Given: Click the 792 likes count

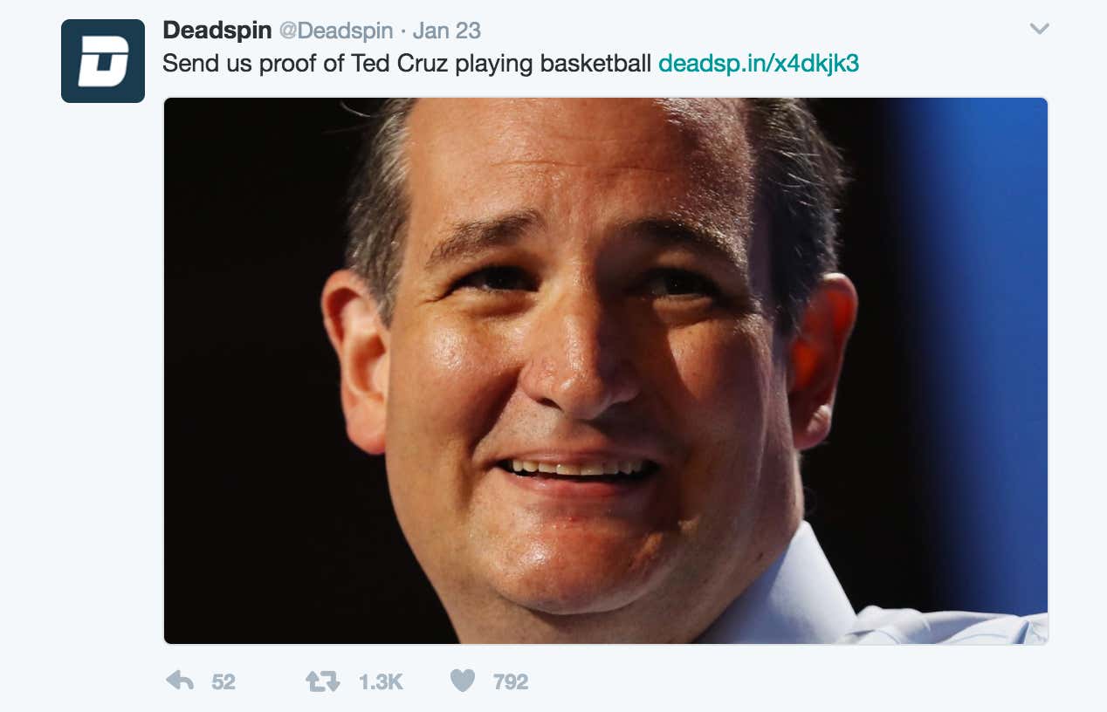Looking at the screenshot, I should click(x=511, y=682).
